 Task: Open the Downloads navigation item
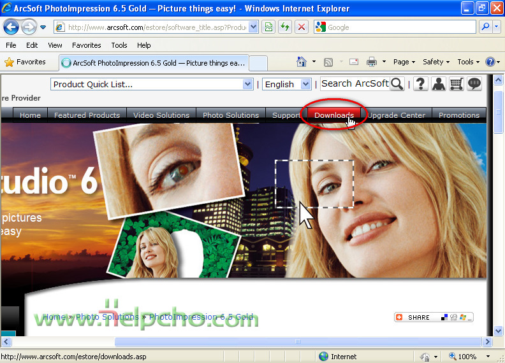pyautogui.click(x=334, y=115)
